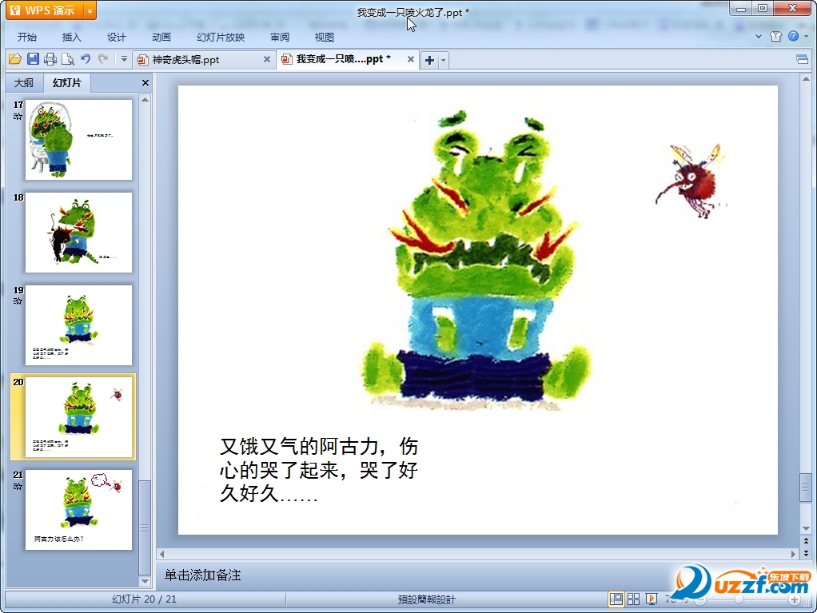The width and height of the screenshot is (817, 613).
Task: Click the Print icon
Action: (50, 59)
